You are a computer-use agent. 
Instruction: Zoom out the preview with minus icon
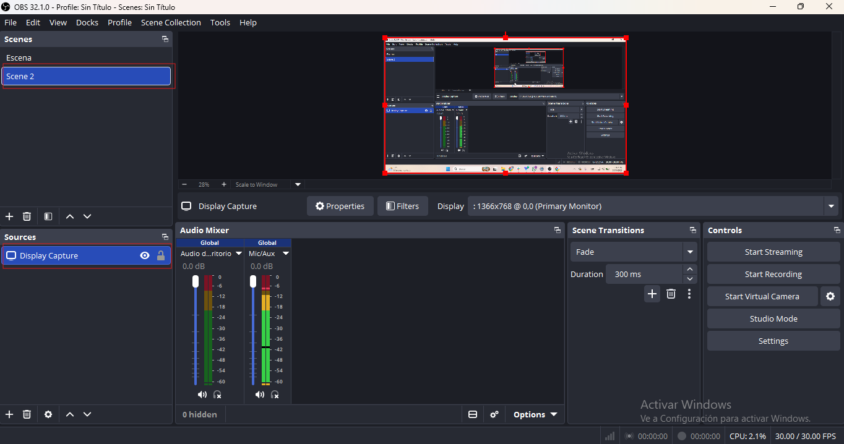click(184, 184)
